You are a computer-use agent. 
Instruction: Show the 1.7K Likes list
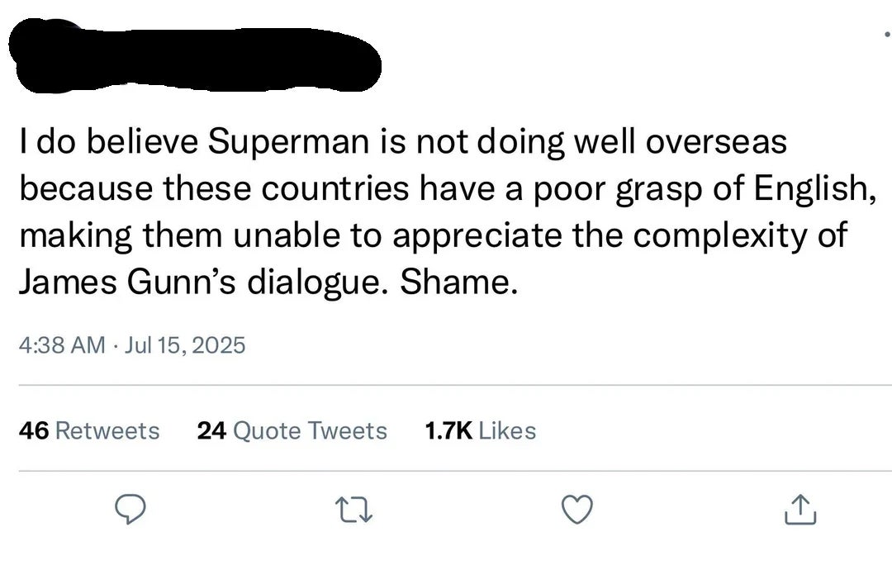coord(481,430)
